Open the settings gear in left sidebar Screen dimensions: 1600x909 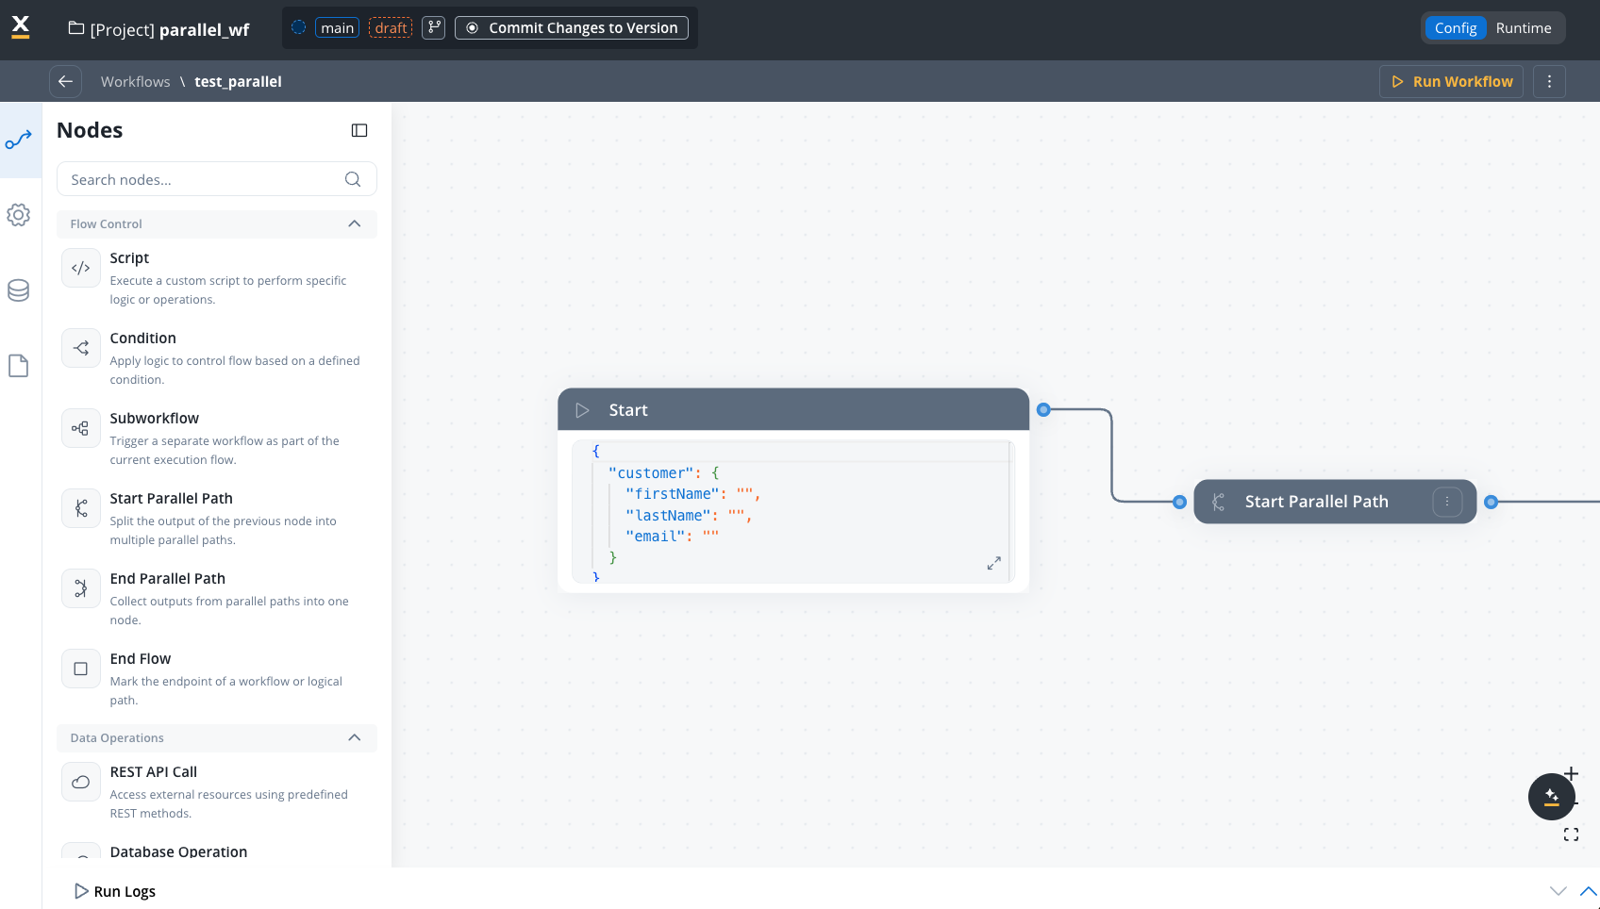pos(19,215)
